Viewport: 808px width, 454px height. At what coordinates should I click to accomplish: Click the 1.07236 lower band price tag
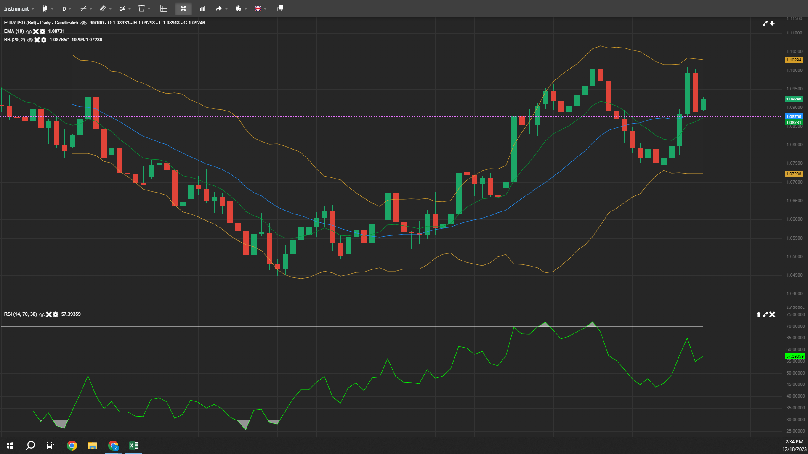[x=794, y=174]
